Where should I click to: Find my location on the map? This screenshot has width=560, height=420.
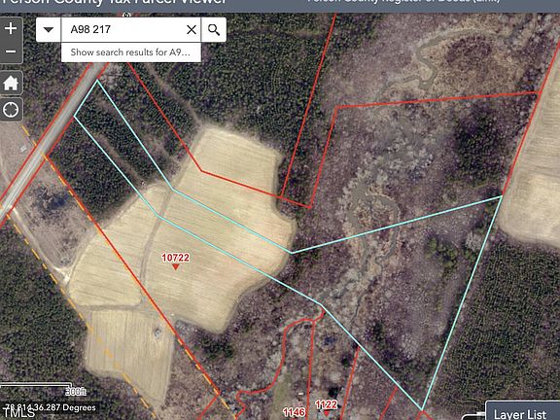pyautogui.click(x=11, y=109)
